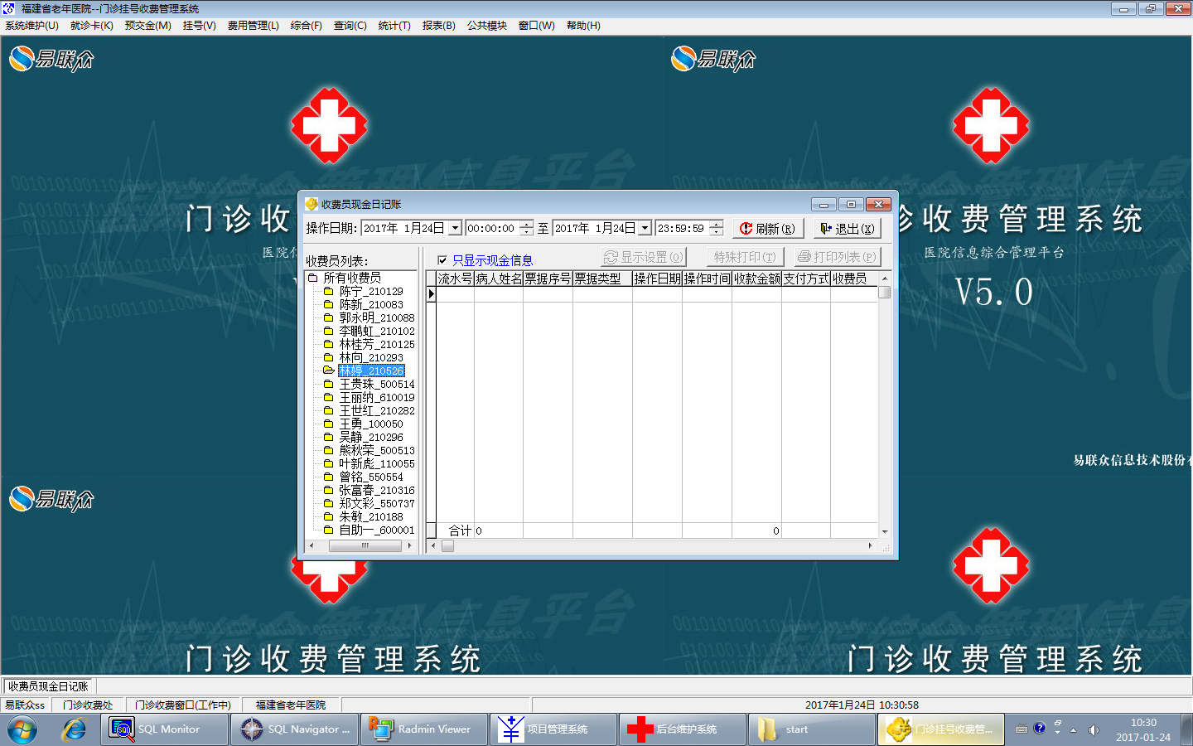The width and height of the screenshot is (1193, 746).
Task: Click the volume speaker tray icon
Action: (x=1094, y=729)
